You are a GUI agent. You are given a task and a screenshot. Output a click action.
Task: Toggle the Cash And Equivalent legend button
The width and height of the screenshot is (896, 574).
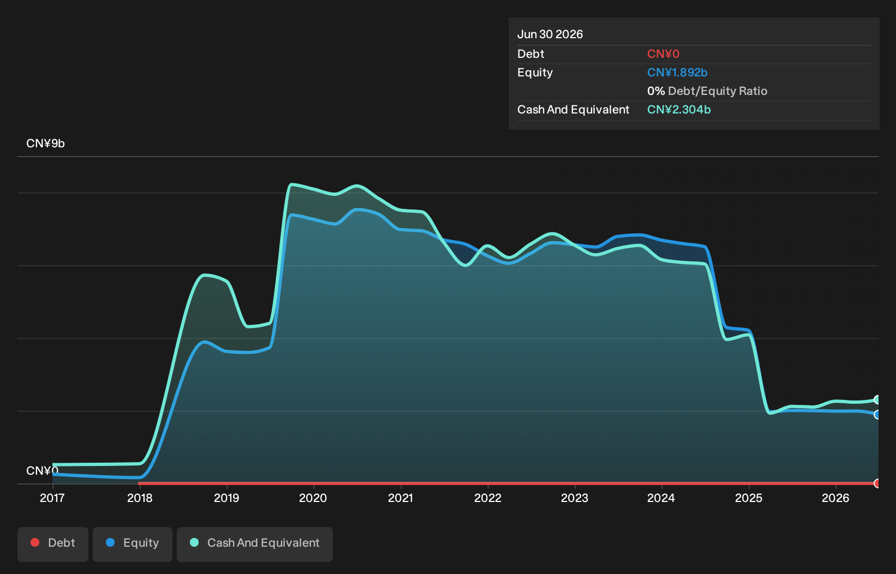pos(255,544)
